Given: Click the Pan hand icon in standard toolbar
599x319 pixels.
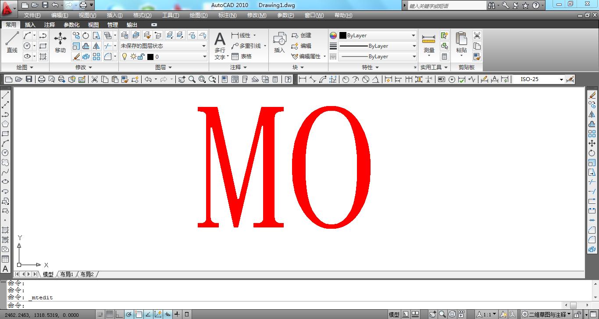Looking at the screenshot, I should 182,79.
